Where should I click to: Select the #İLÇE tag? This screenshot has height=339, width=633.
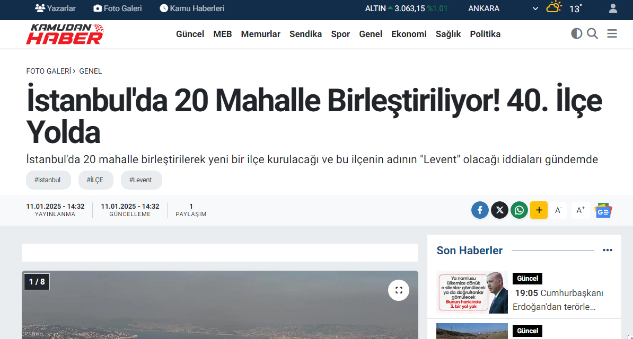[x=96, y=180]
